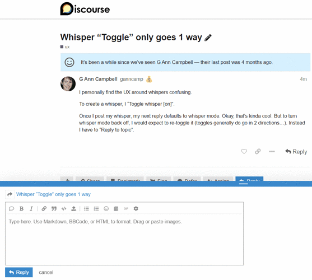This screenshot has height=280, width=312.
Task: Edit topic title with pencil icon
Action: point(208,38)
